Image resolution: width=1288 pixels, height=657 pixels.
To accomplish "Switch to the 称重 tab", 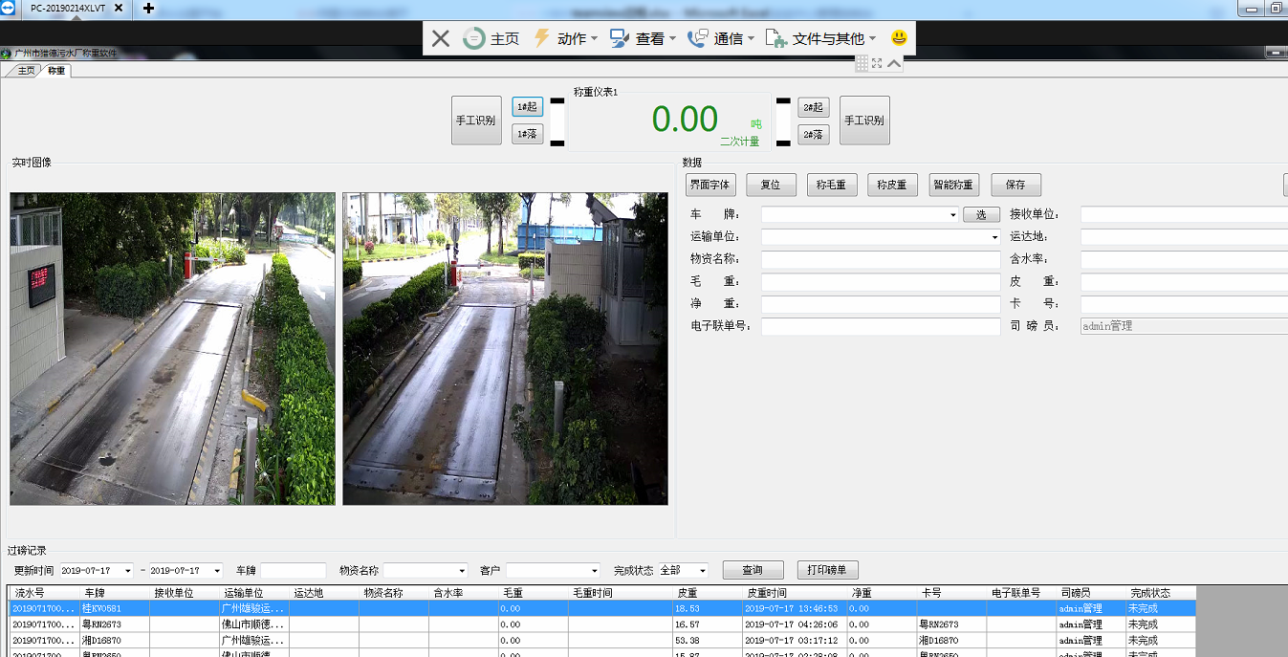I will coord(57,71).
